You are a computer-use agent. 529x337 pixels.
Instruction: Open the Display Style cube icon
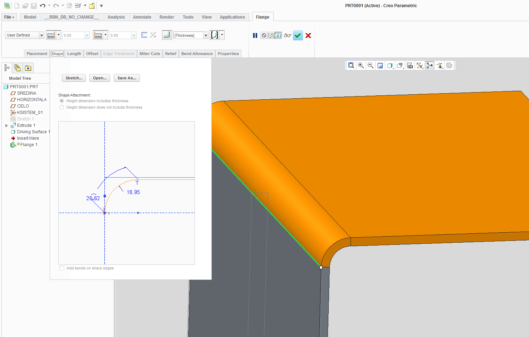coord(390,65)
